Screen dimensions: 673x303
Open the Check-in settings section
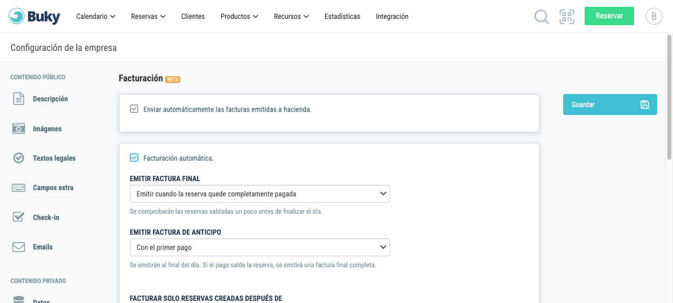[x=46, y=217]
